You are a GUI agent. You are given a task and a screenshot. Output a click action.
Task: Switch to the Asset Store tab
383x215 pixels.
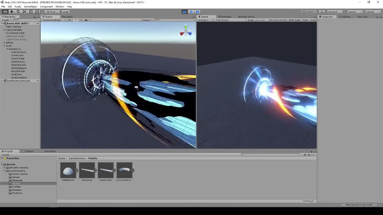[x=246, y=17]
